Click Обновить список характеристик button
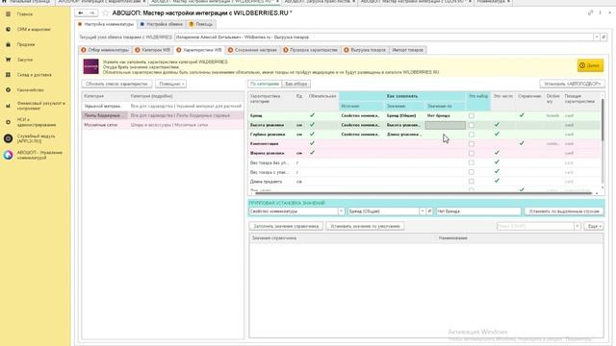The image size is (616, 346). [117, 84]
